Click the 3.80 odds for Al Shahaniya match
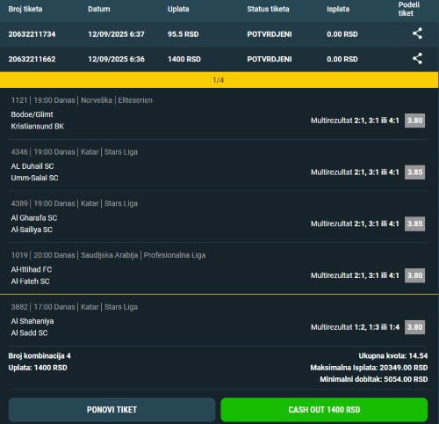The width and height of the screenshot is (439, 424). (x=414, y=327)
